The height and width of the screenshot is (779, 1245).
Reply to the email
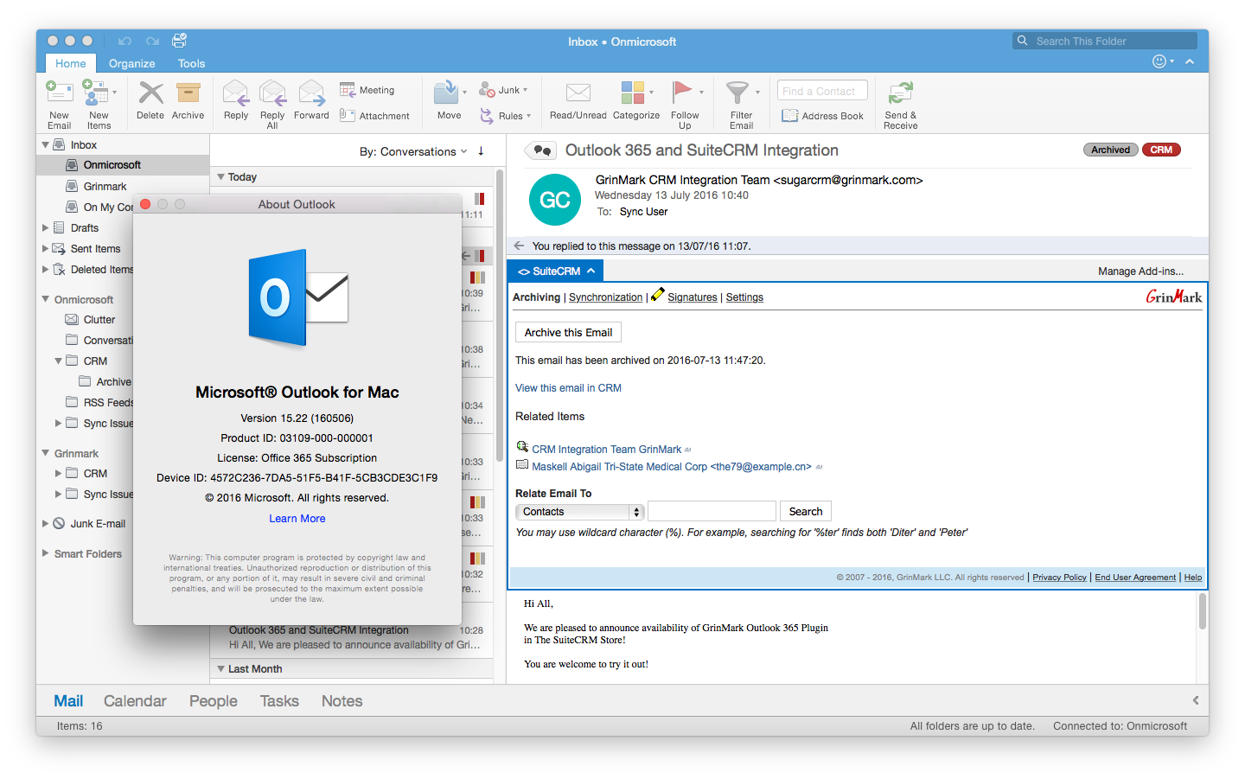pos(236,101)
